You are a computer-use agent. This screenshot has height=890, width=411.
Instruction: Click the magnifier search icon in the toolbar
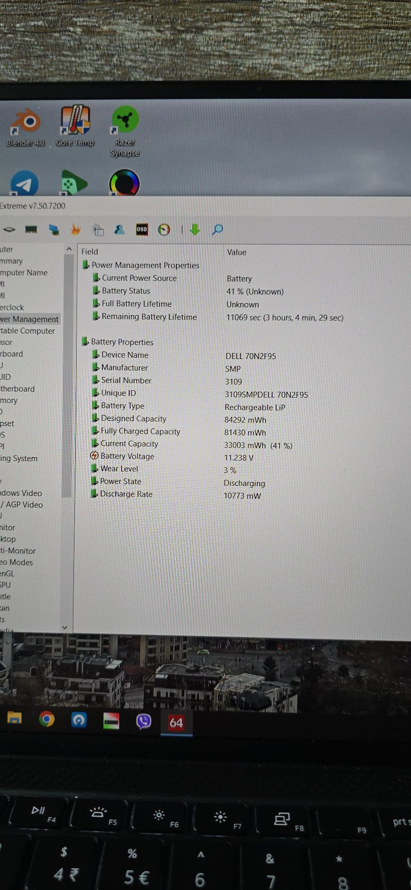point(218,230)
